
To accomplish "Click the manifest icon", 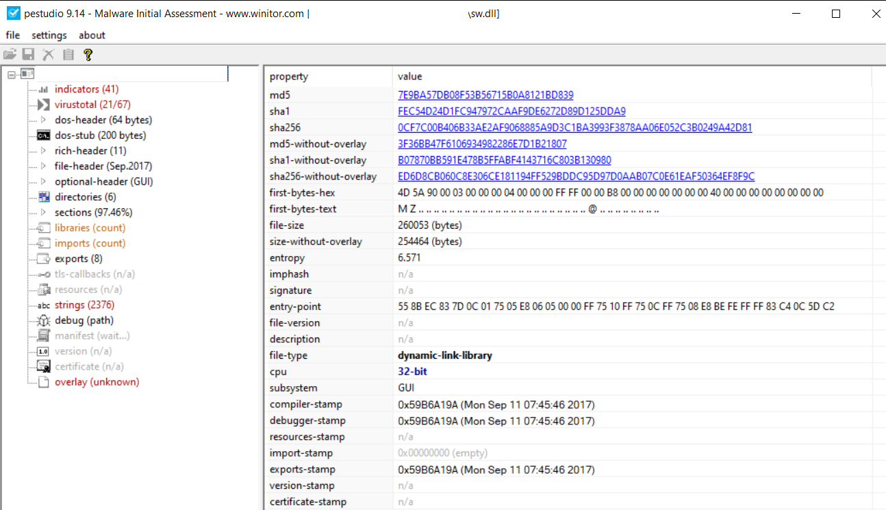I will click(x=44, y=335).
